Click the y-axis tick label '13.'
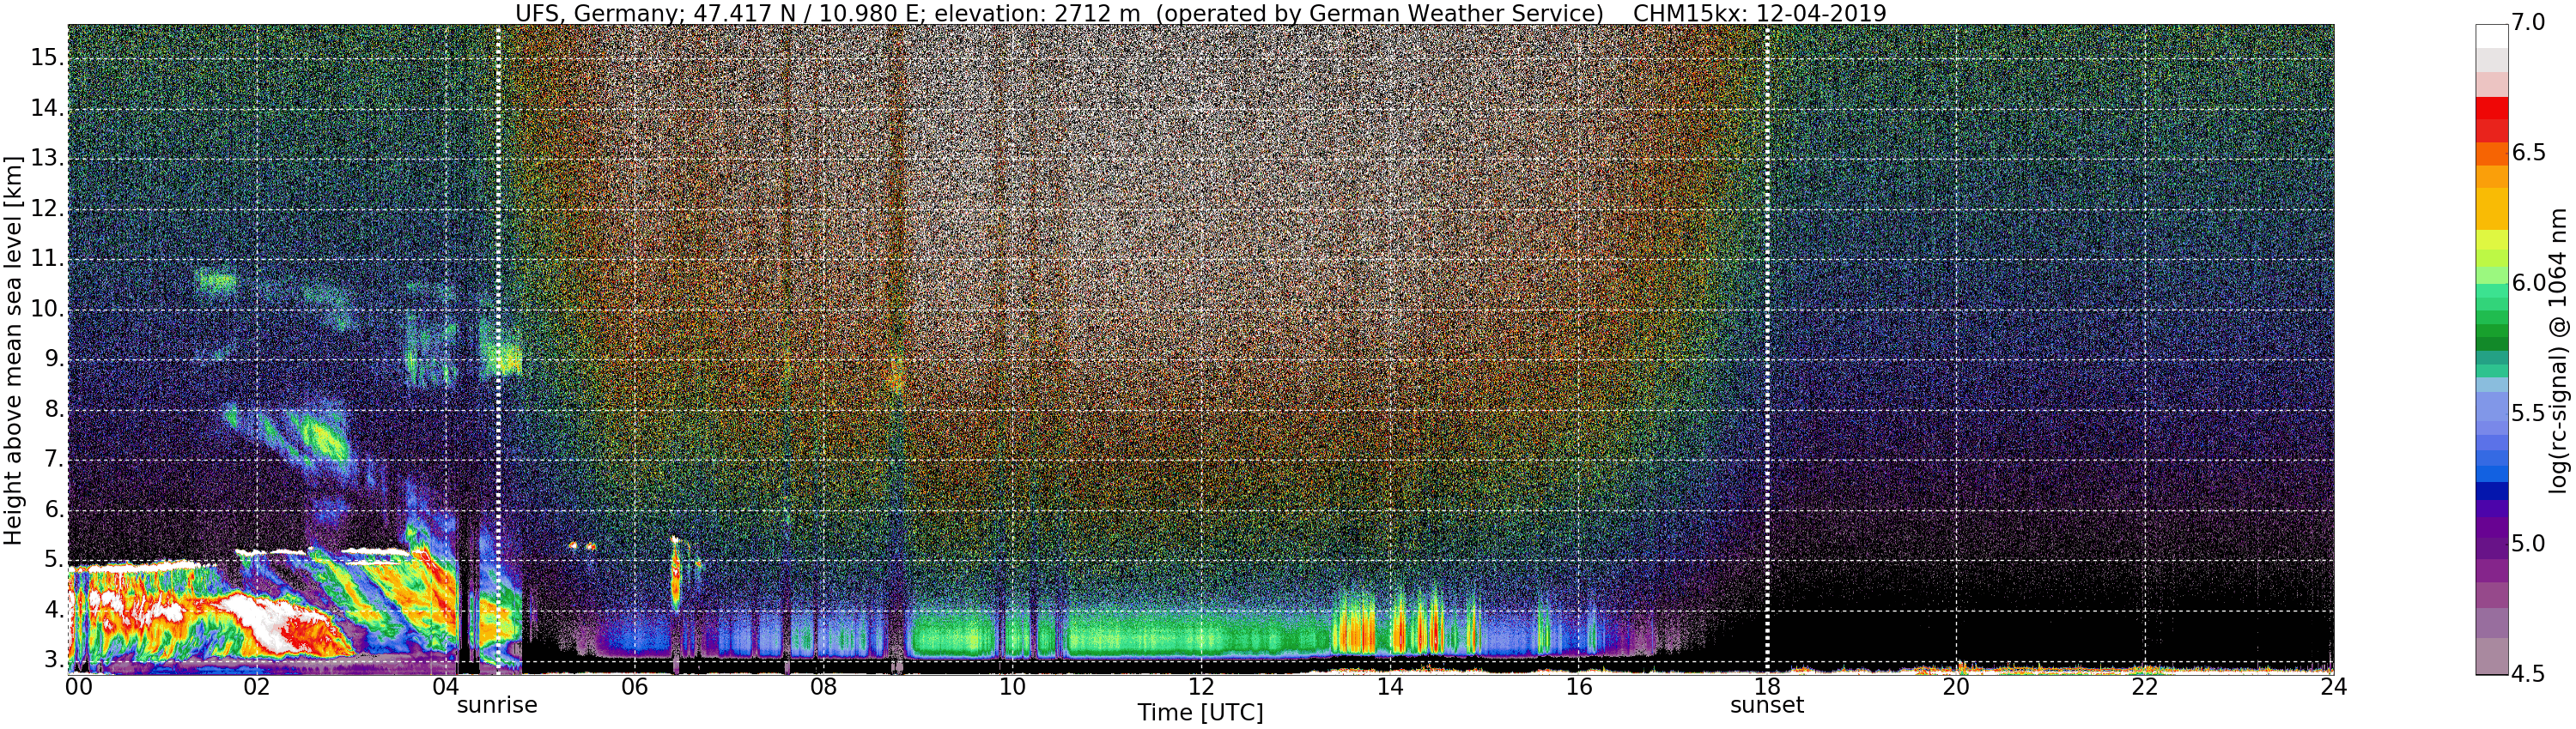 (47, 158)
